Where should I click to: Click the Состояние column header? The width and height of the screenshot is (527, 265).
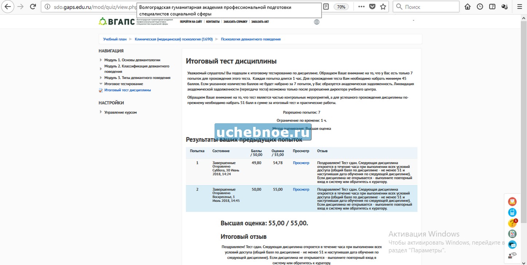[221, 151]
